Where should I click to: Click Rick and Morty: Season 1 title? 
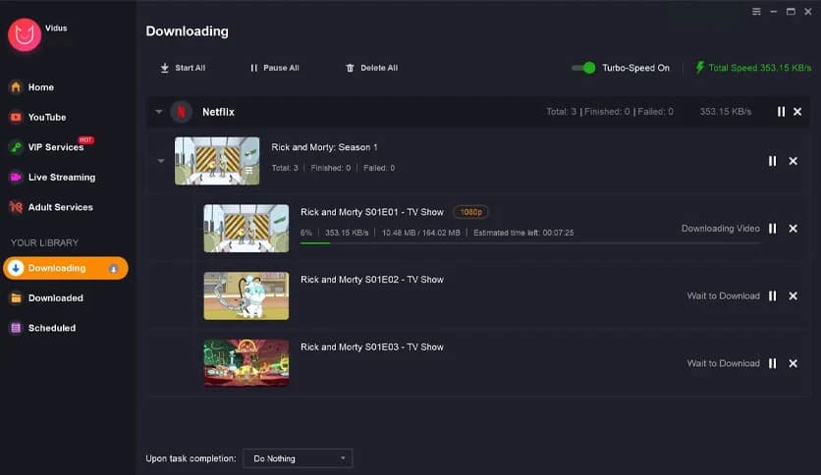324,147
